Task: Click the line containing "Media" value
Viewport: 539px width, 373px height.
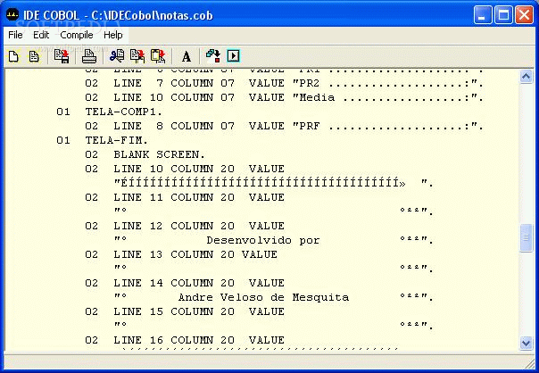Action: tap(285, 97)
